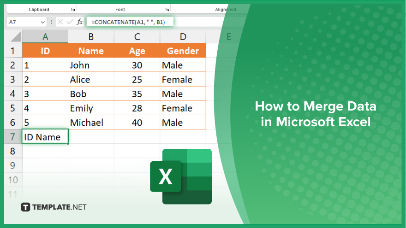This screenshot has height=228, width=406.
Task: Select row 4 header
Action: tap(13, 94)
